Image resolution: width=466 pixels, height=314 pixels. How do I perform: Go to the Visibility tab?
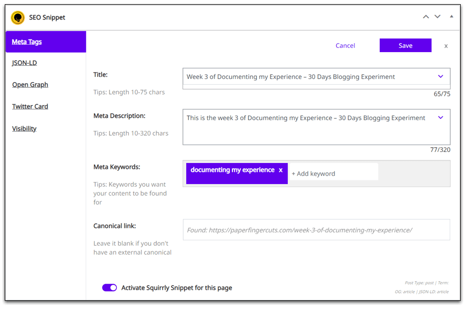coord(24,129)
